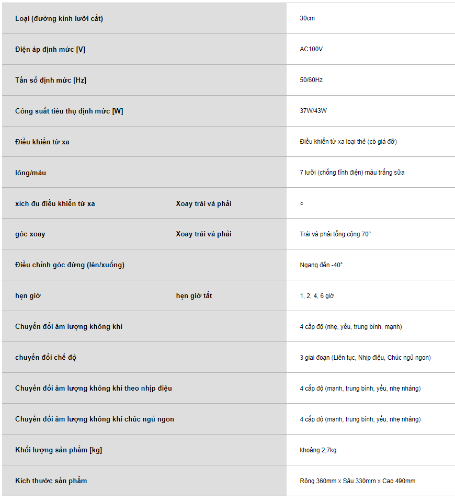Click the 'Chuyển đổi âm lượng không khí chúc ngủ ngon' label

click(x=95, y=419)
